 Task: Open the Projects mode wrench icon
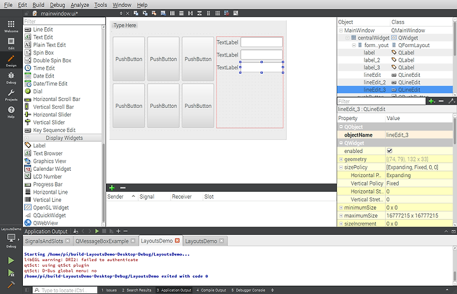[11, 95]
